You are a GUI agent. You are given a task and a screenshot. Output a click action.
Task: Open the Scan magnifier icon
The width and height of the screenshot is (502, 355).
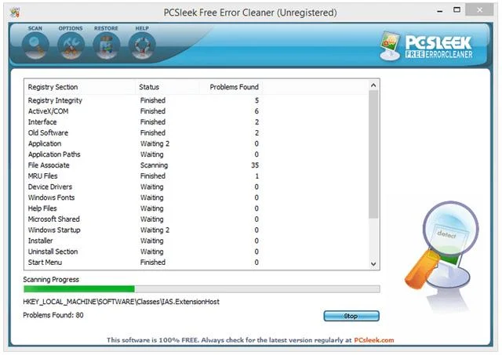[35, 45]
